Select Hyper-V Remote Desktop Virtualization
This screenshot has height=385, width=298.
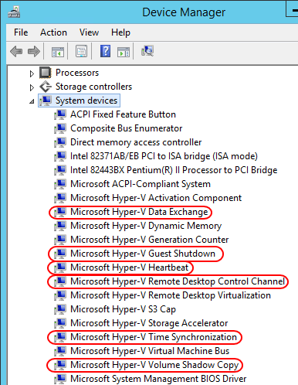[x=171, y=295]
